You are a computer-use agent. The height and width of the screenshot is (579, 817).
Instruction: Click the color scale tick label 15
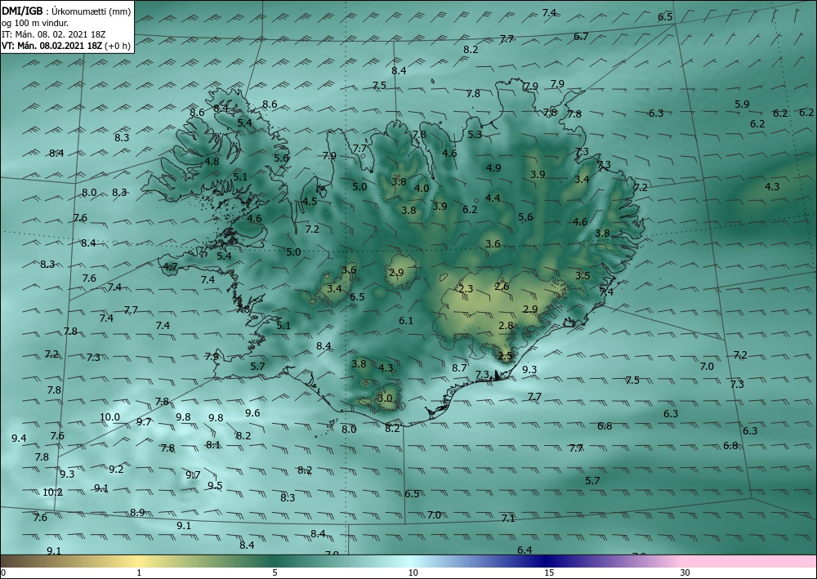coord(549,572)
